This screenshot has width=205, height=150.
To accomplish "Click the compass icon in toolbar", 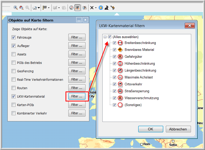I will 71,8.
